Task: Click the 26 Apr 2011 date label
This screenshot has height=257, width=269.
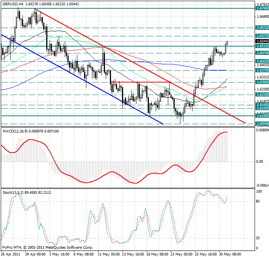Action: [11, 254]
